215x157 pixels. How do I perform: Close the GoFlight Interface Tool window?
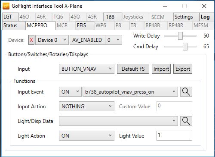[204, 6]
